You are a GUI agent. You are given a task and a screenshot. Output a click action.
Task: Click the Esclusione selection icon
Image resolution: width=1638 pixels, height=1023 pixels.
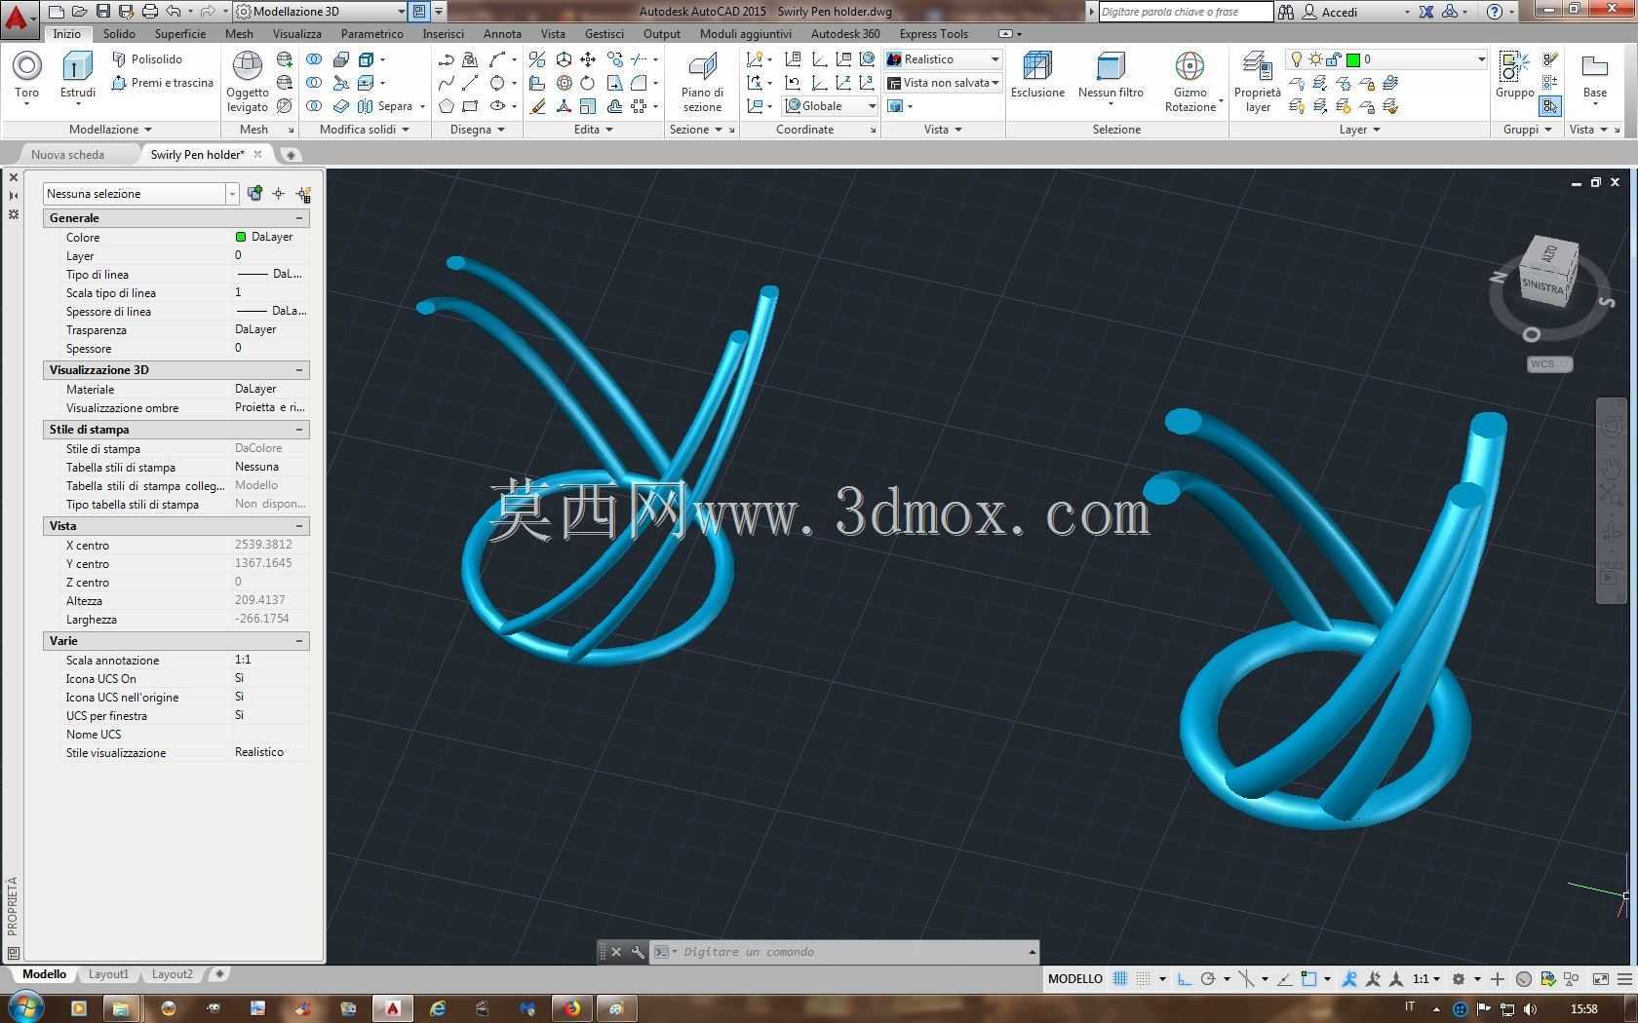[x=1037, y=75]
